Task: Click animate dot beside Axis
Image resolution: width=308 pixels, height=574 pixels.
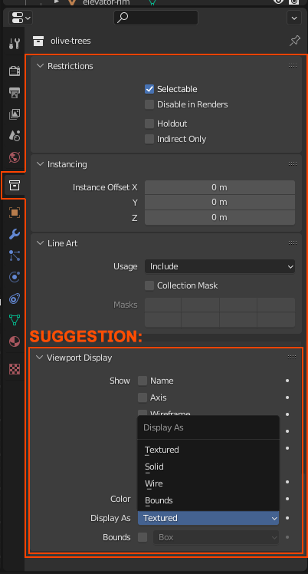Action: click(287, 398)
